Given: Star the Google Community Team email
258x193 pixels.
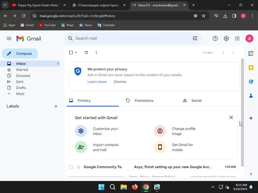Looking at the screenshot, I should click(x=79, y=167).
